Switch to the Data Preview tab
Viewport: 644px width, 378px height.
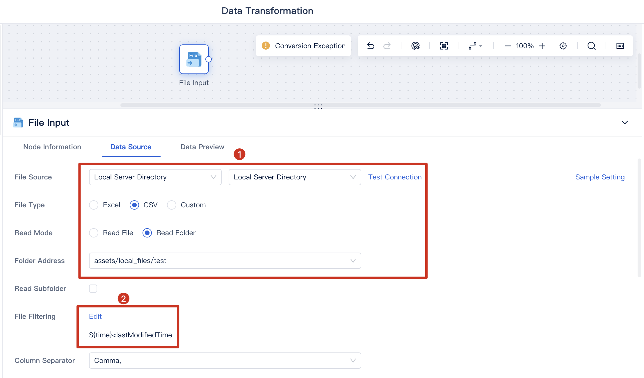202,147
